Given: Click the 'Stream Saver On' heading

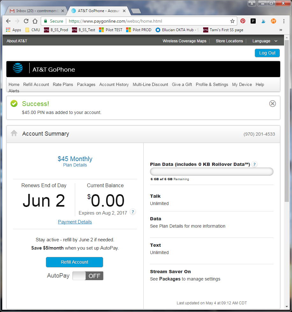Looking at the screenshot, I should [x=170, y=272].
